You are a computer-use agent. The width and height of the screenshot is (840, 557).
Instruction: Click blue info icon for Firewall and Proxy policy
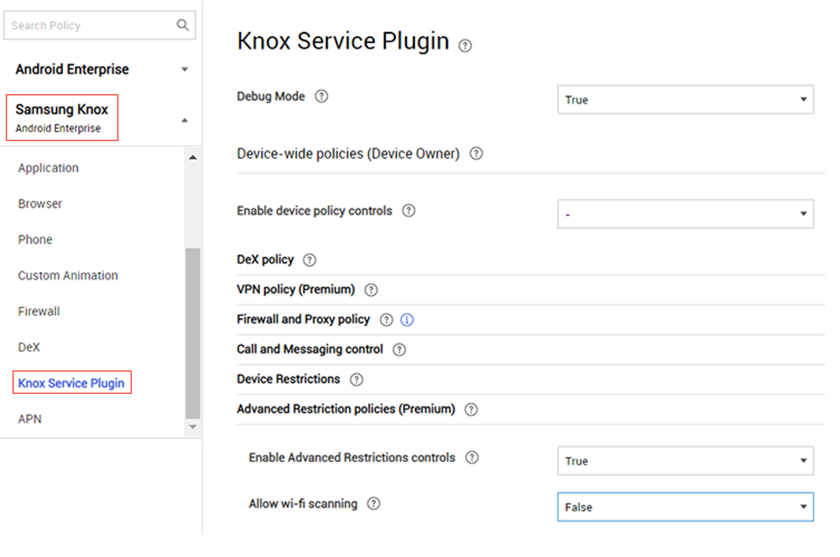coord(407,320)
